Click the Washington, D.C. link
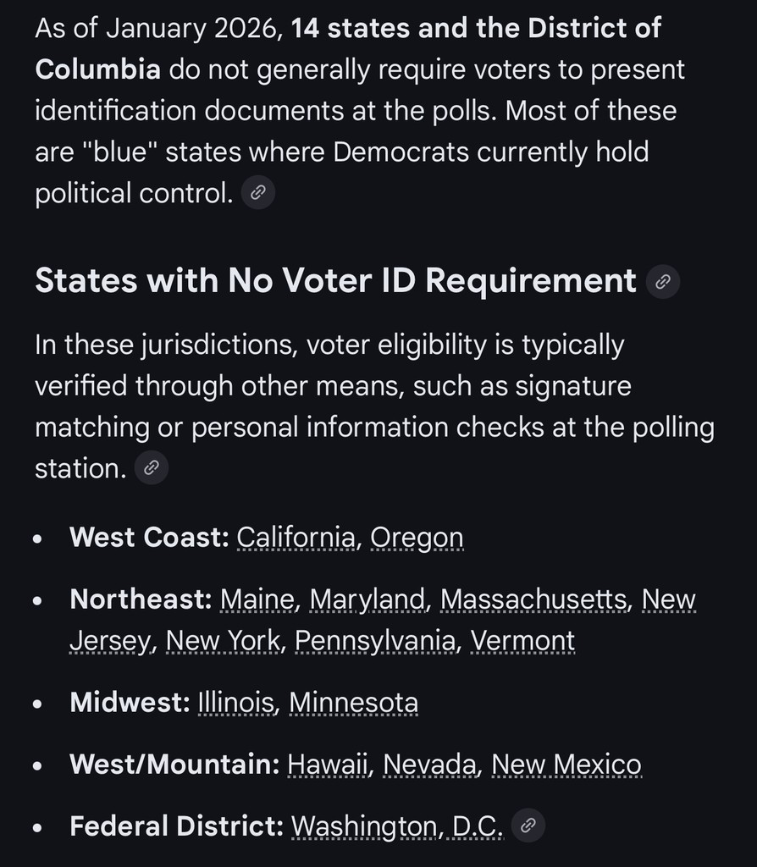 [396, 826]
